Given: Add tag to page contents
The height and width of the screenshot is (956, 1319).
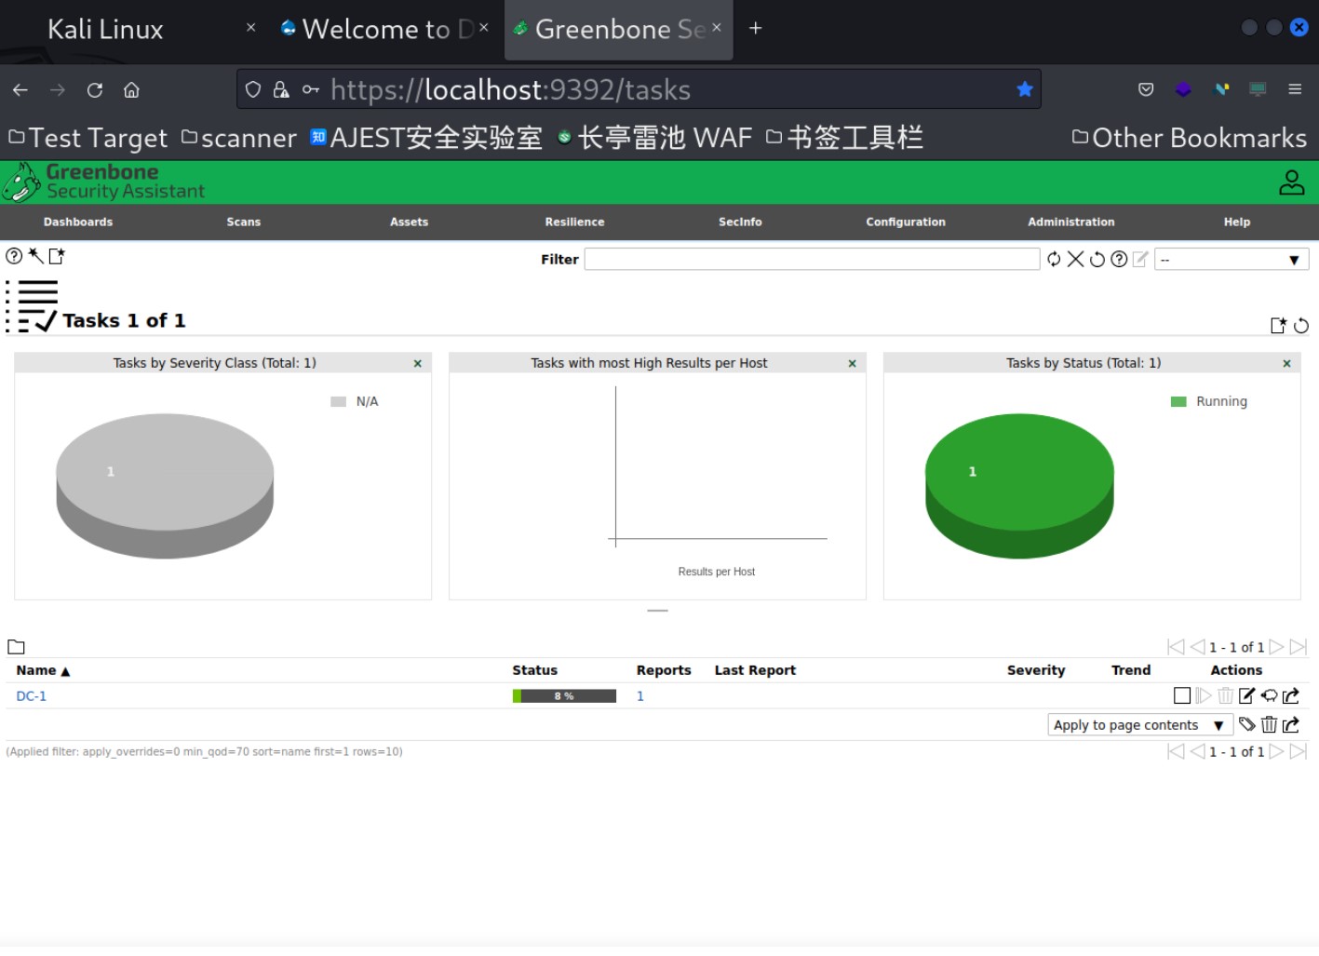Looking at the screenshot, I should tap(1247, 724).
